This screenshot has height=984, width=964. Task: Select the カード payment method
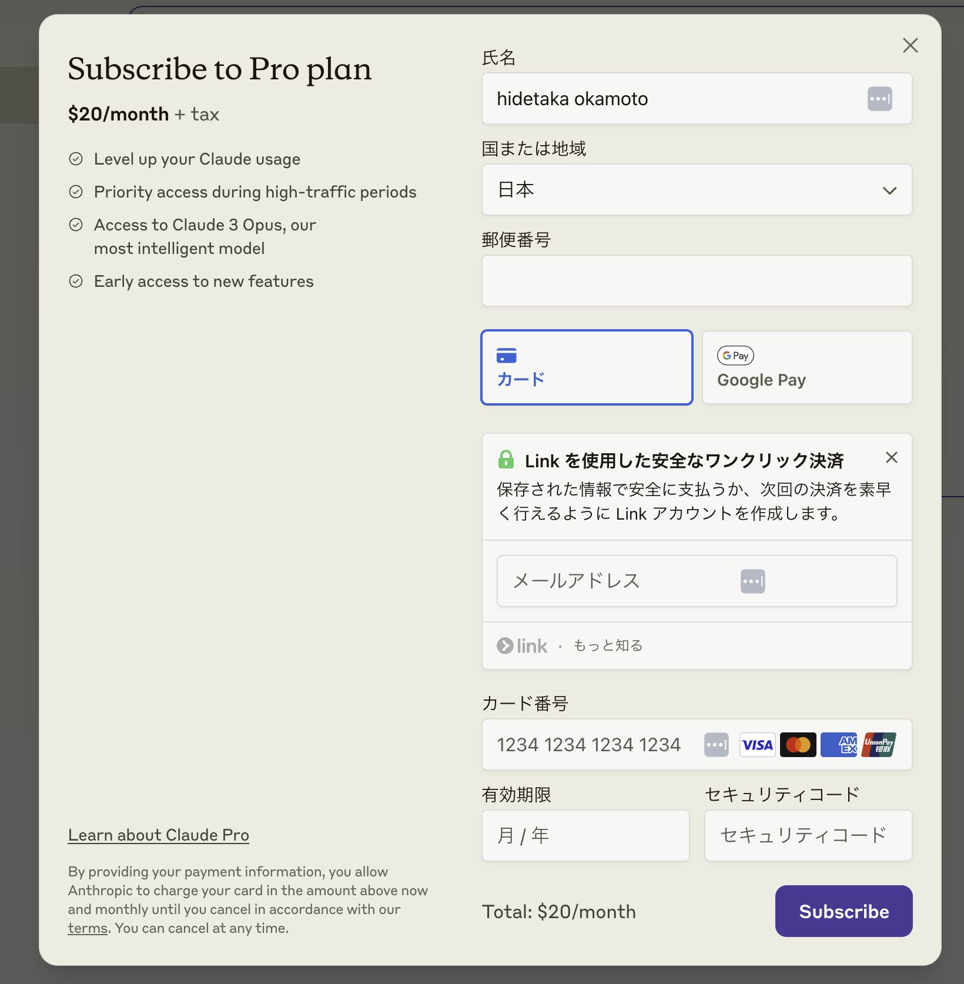[x=587, y=367]
